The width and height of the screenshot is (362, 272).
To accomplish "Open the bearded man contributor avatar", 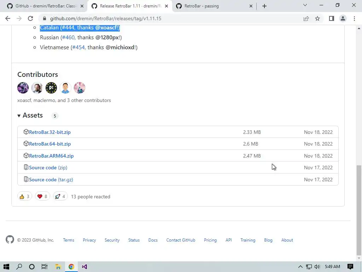I will pyautogui.click(x=37, y=88).
